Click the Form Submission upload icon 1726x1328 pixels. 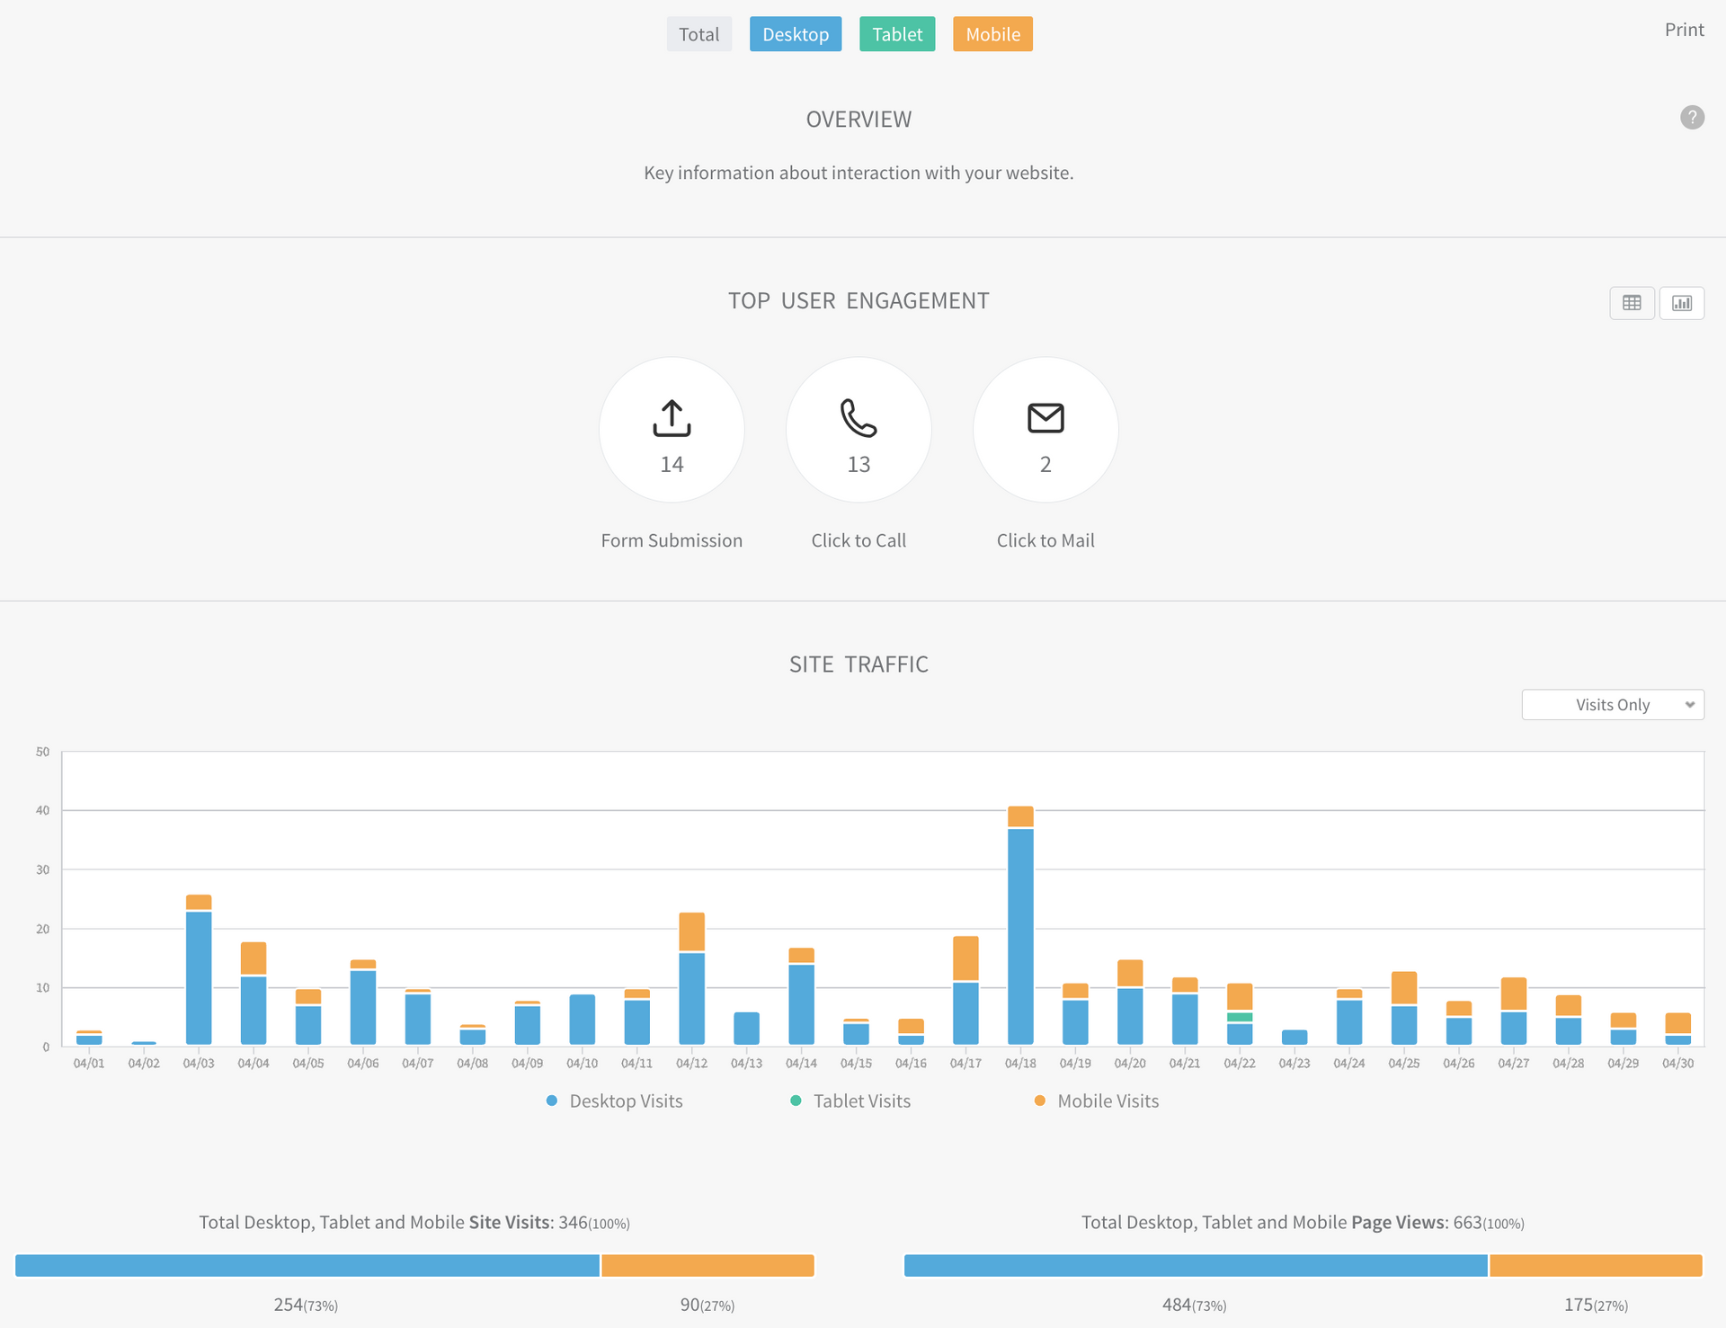(672, 418)
